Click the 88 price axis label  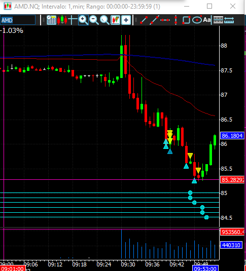click(x=224, y=46)
